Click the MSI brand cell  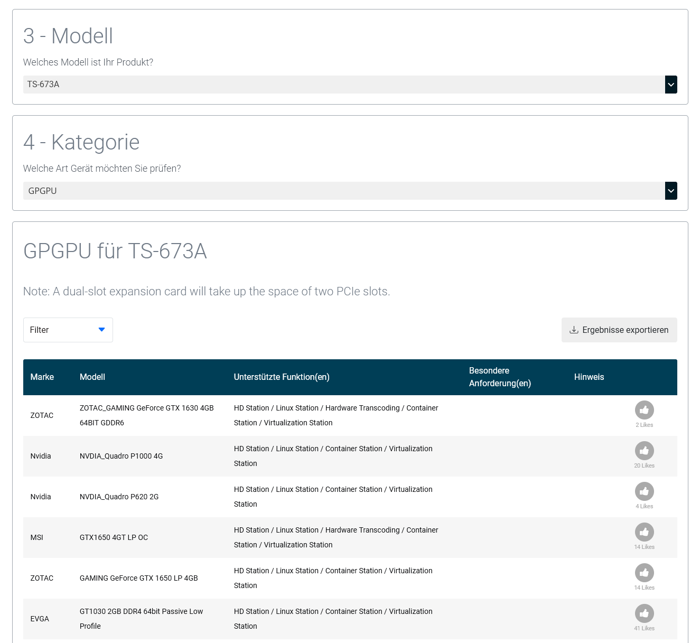(37, 537)
